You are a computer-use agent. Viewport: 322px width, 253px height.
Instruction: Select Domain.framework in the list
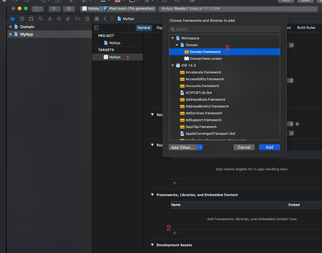tap(225, 52)
